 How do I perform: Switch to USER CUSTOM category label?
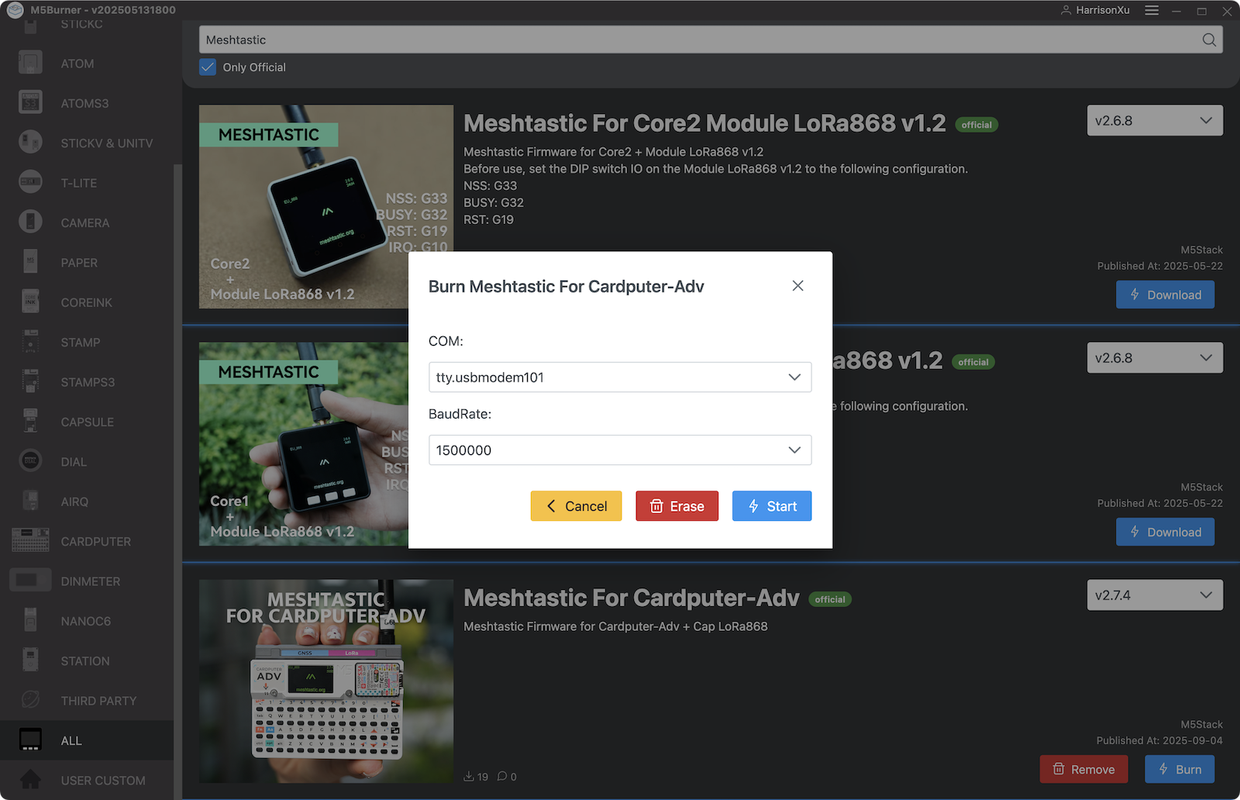(103, 780)
